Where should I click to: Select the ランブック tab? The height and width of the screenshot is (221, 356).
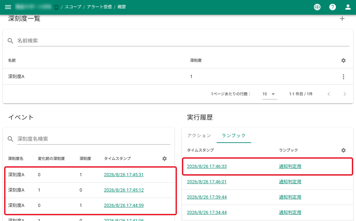[x=234, y=136]
